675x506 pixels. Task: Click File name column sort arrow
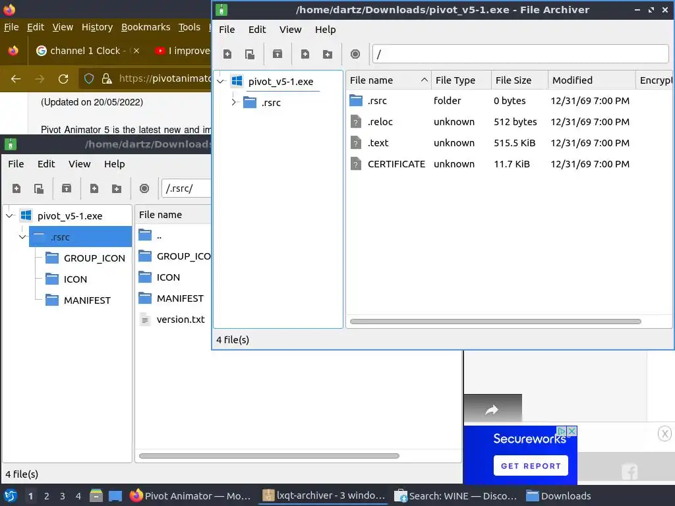tap(424, 80)
